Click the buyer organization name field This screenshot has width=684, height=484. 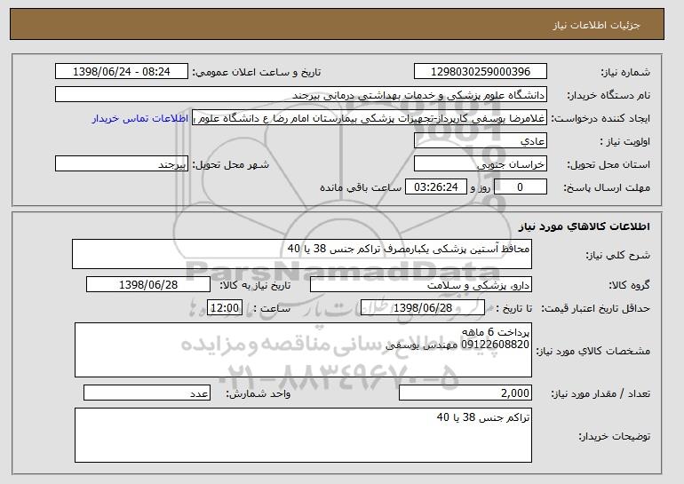point(301,95)
